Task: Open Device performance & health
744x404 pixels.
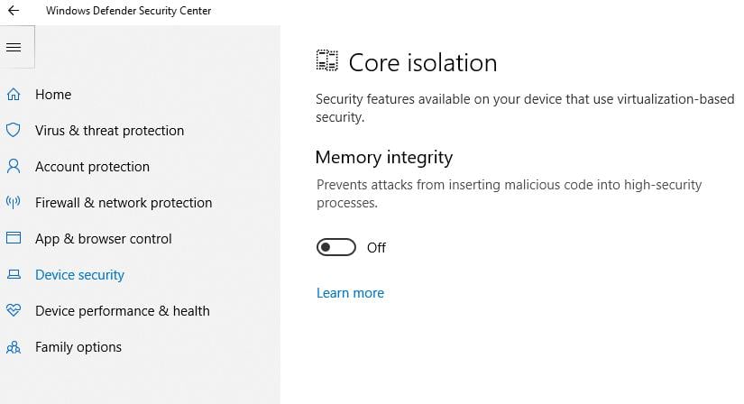Action: coord(122,311)
